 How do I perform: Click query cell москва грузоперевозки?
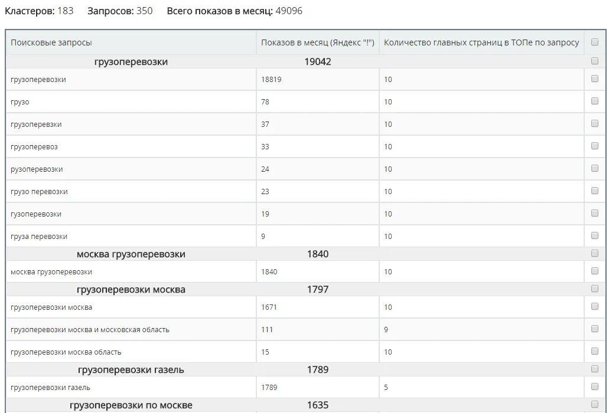pyautogui.click(x=51, y=272)
